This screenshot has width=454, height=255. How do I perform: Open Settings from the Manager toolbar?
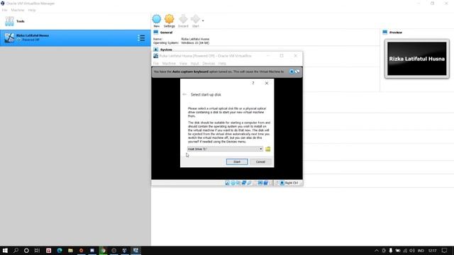170,21
